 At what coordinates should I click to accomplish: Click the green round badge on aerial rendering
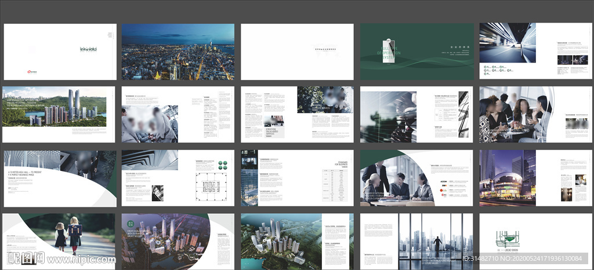pyautogui.click(x=131, y=224)
